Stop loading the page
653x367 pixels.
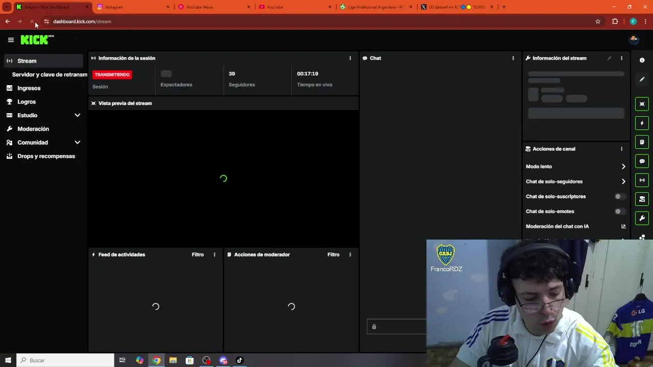pyautogui.click(x=32, y=21)
